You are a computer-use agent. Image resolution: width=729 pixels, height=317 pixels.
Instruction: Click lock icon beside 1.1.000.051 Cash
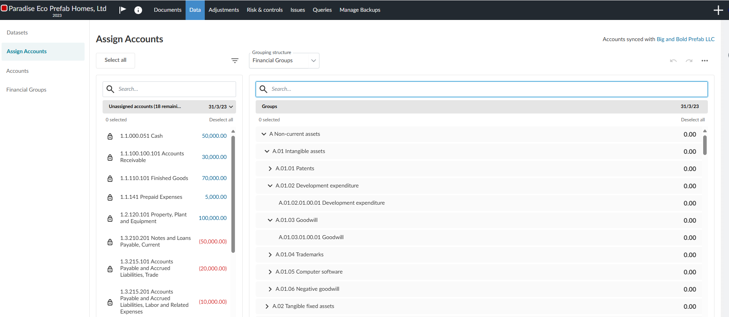110,136
